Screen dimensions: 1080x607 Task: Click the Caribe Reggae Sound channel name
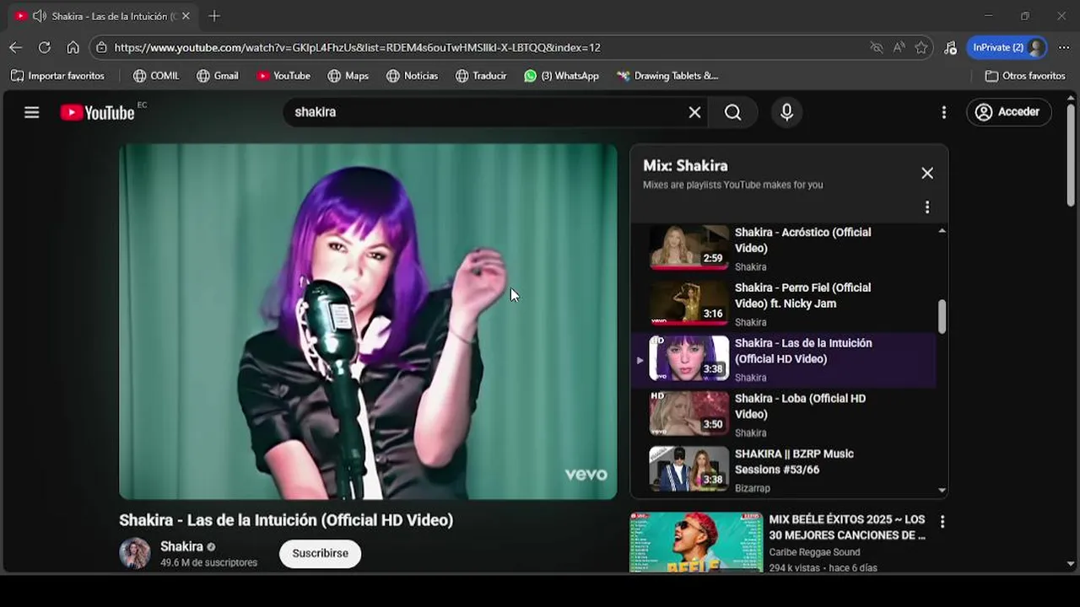(814, 552)
